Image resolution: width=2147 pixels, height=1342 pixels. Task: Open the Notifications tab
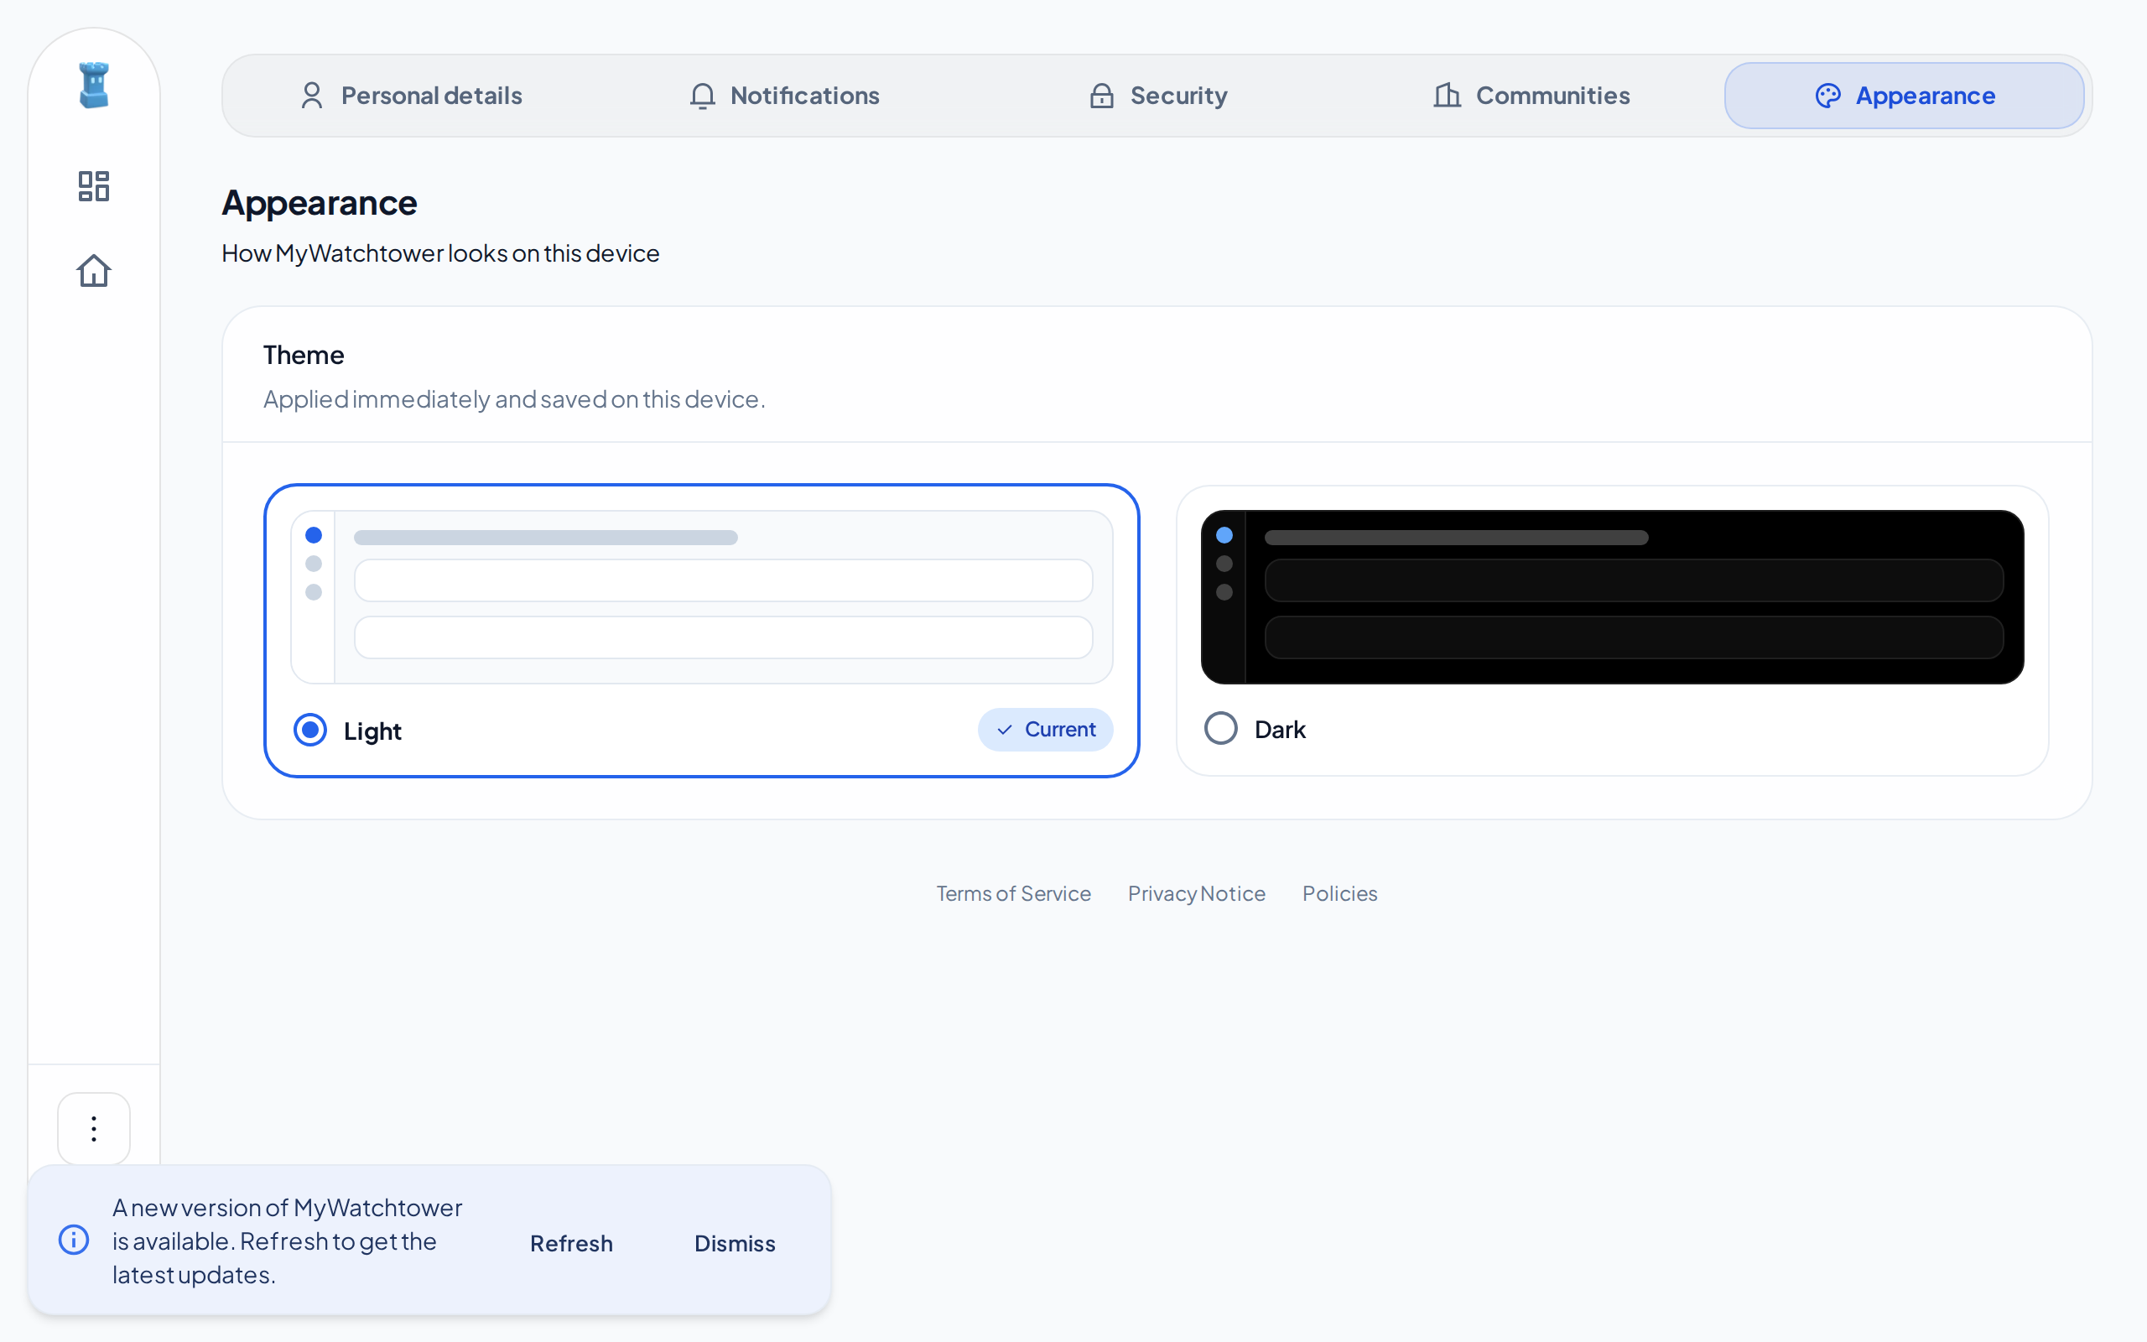[x=784, y=96]
